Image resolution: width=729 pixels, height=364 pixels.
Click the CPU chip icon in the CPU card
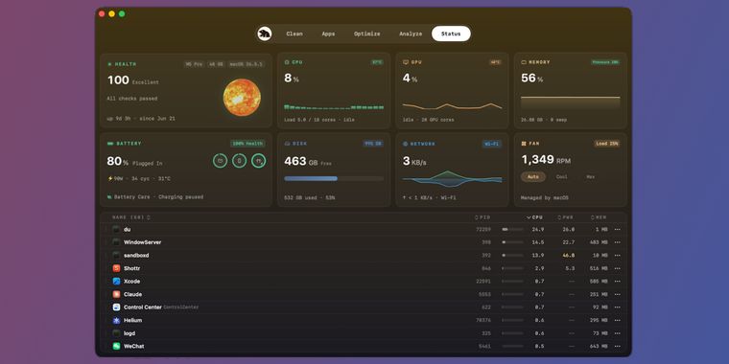point(287,62)
